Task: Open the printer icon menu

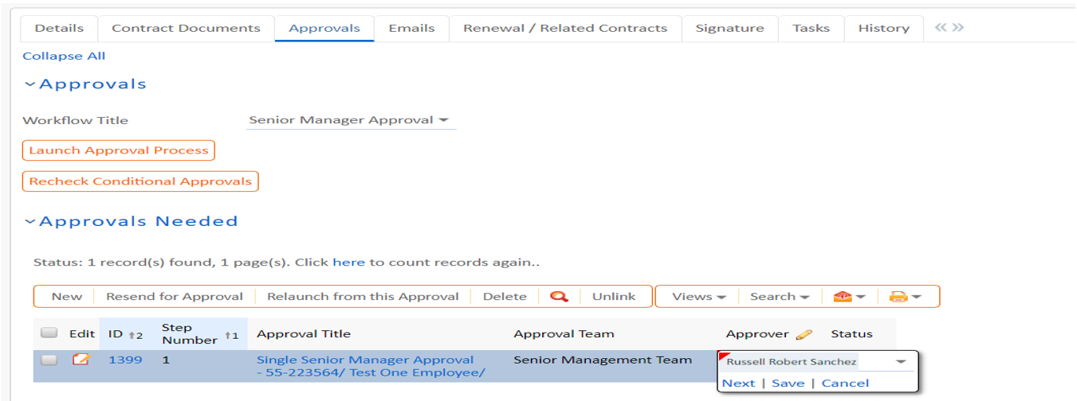Action: pos(904,297)
